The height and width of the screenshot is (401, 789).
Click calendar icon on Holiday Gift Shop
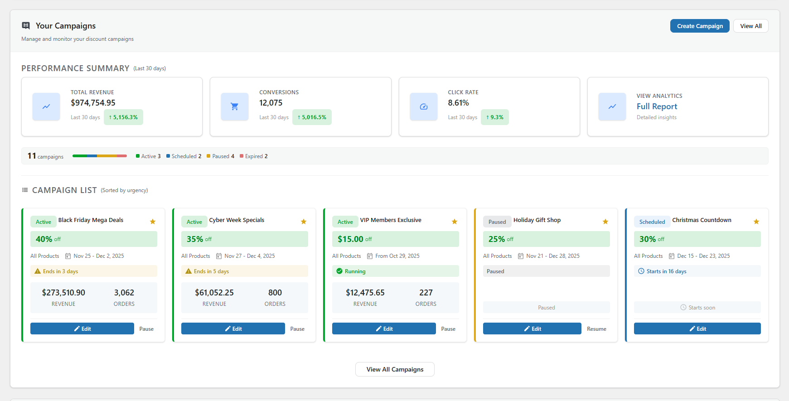coord(521,256)
